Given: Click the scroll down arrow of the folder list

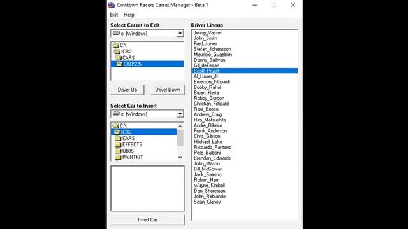Looking at the screenshot, I should 180,158.
